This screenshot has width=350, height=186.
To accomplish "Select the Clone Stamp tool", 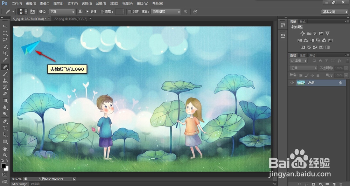I will point(5,80).
